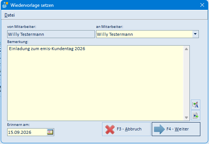Close the Wiedervorlage setzen dialog
209x144 pixels.
tap(202, 5)
